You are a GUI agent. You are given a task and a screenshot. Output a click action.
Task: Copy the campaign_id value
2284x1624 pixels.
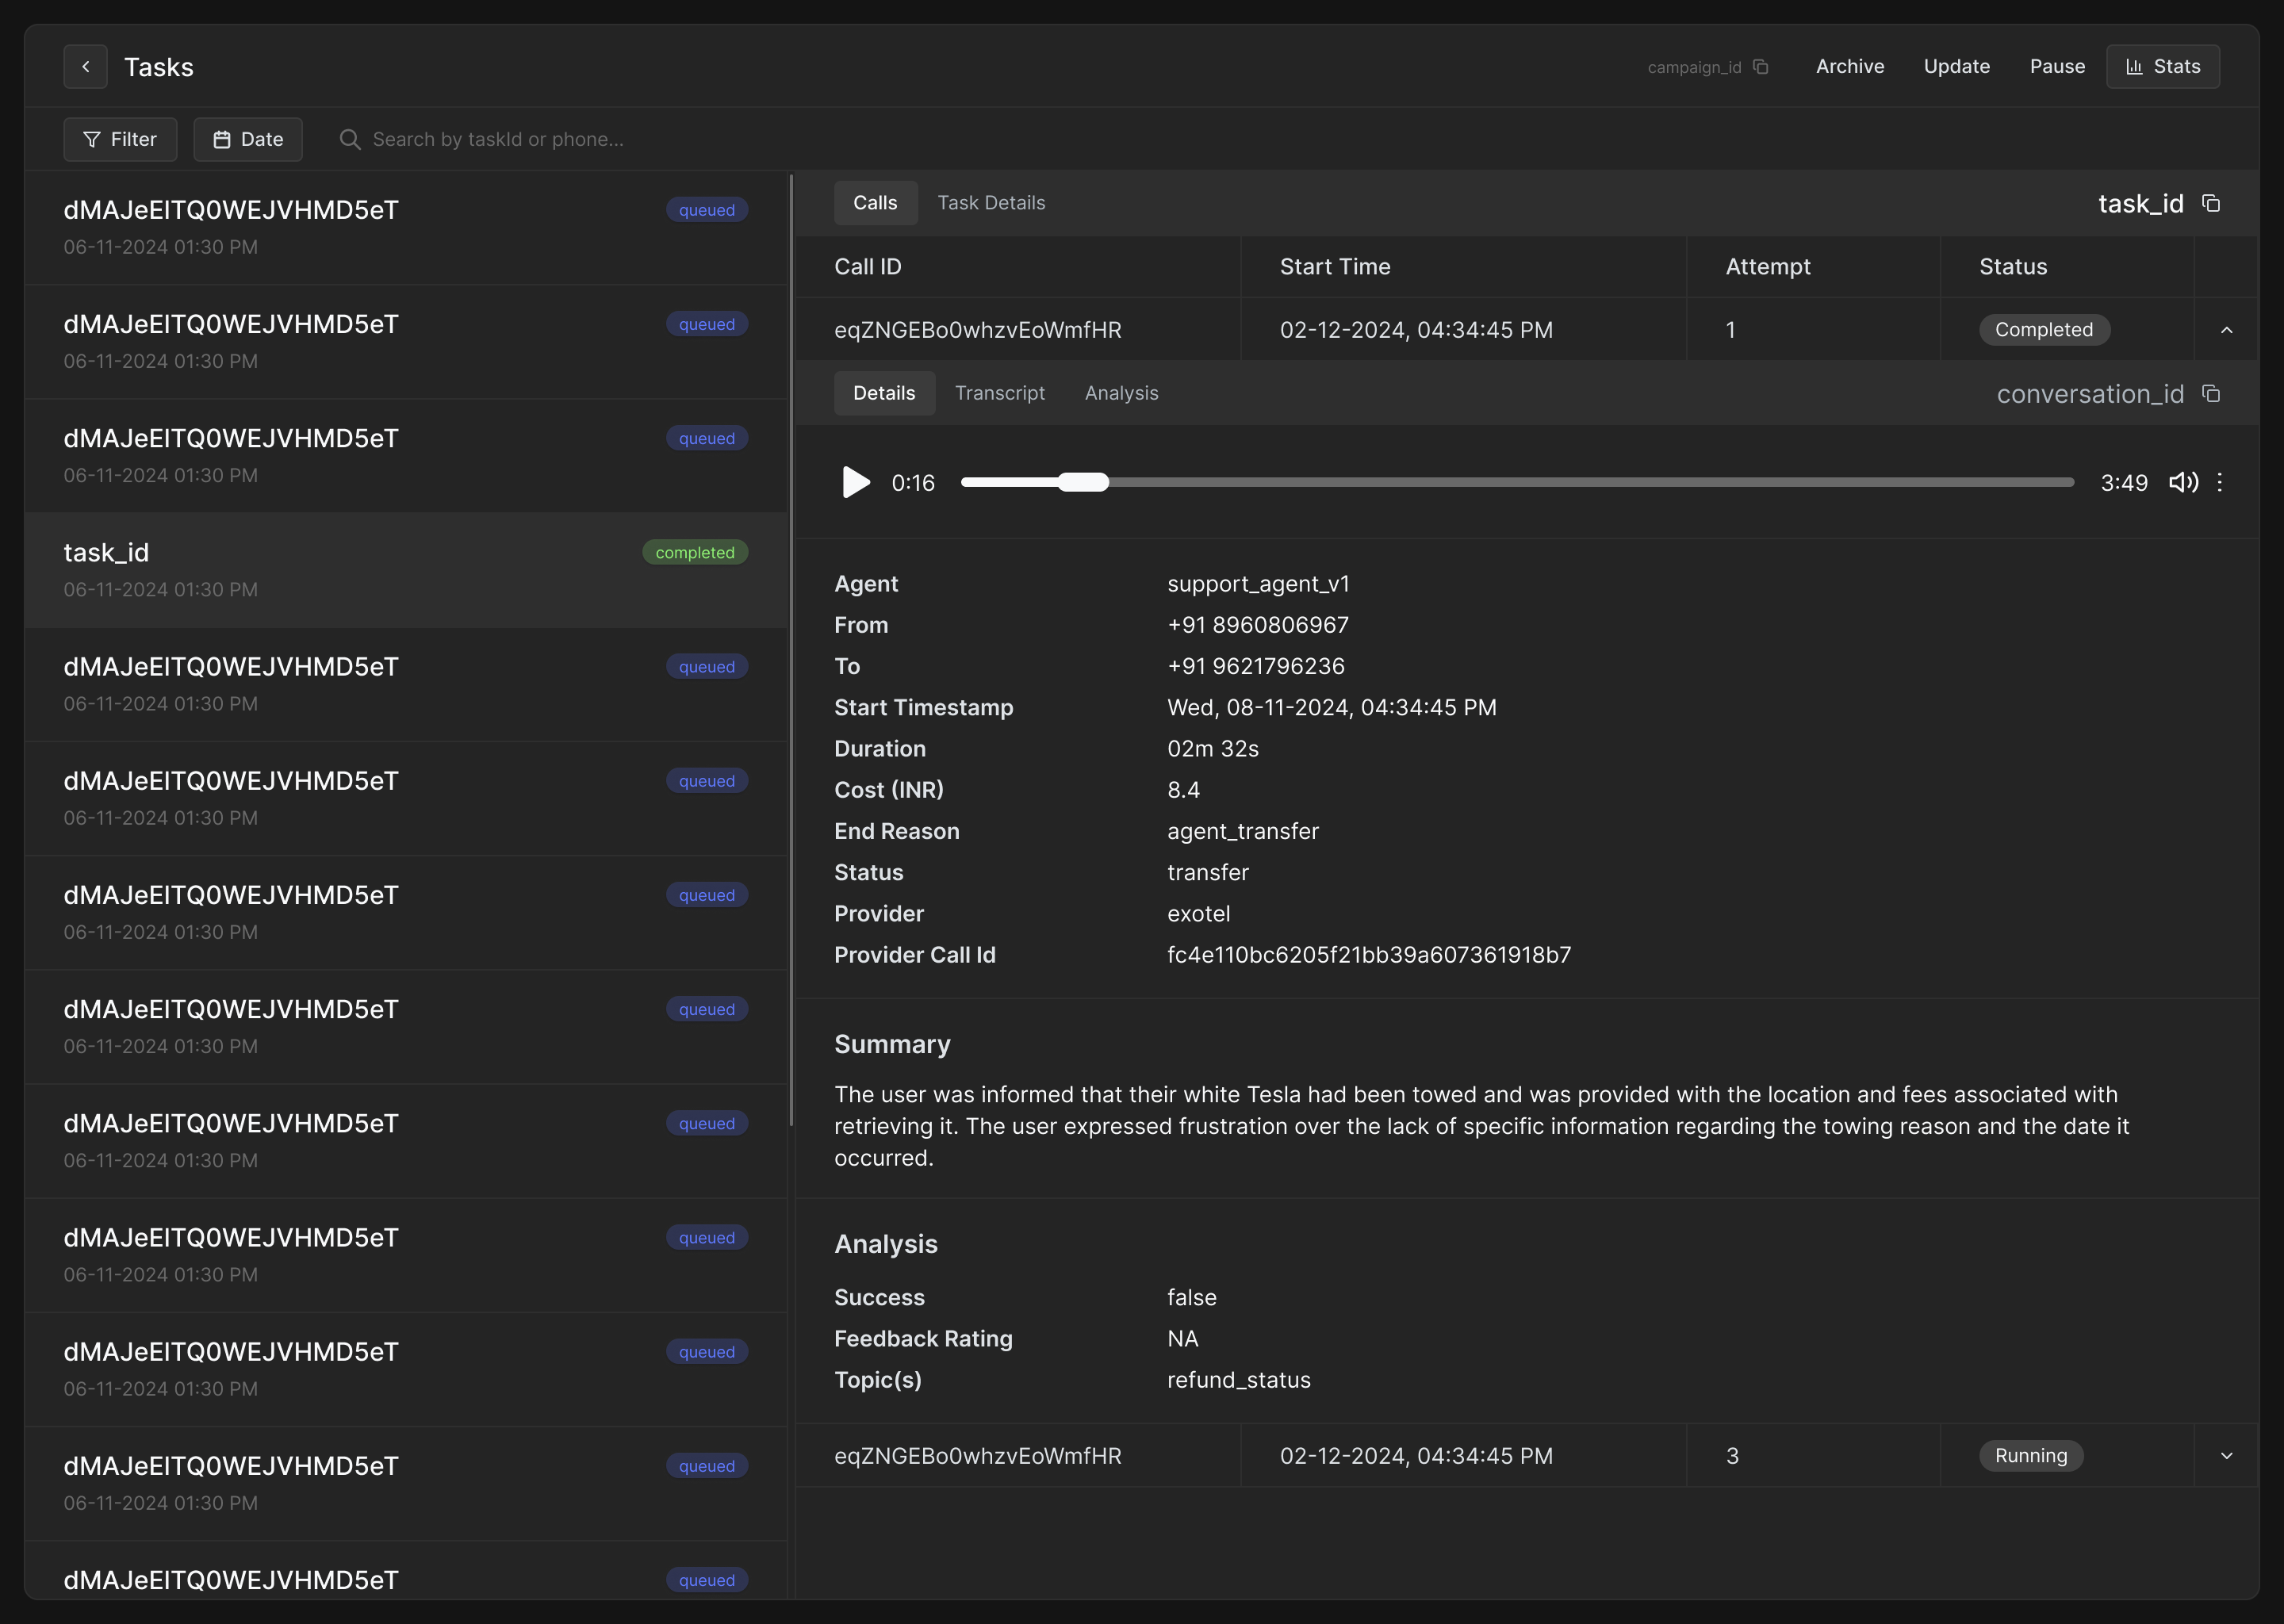pos(1761,67)
